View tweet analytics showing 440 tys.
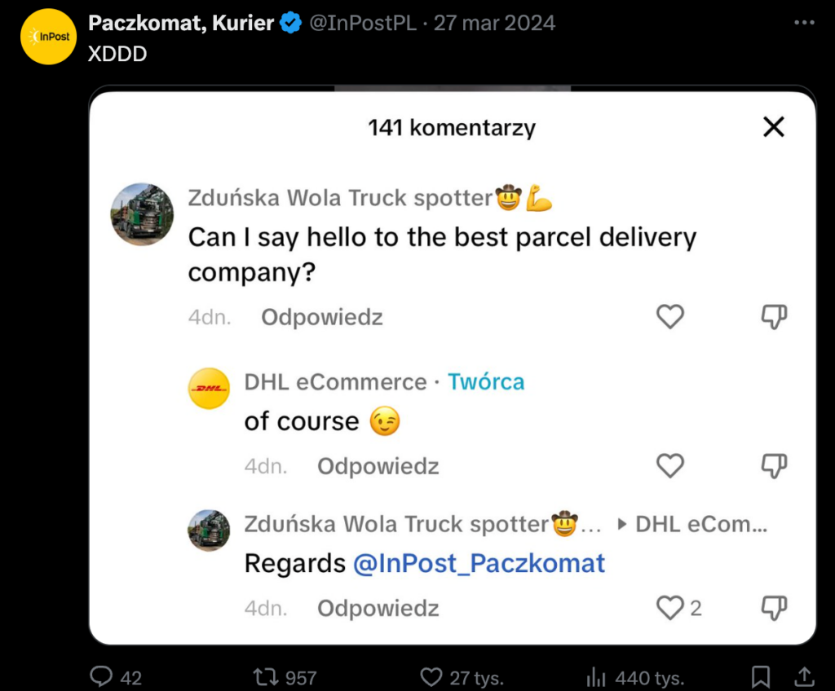The width and height of the screenshot is (835, 691). pyautogui.click(x=597, y=676)
